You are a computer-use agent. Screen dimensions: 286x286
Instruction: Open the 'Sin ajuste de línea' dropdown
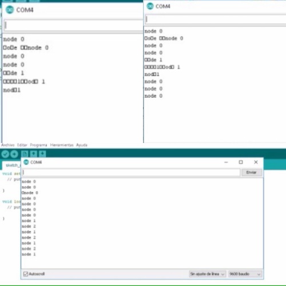pyautogui.click(x=208, y=274)
